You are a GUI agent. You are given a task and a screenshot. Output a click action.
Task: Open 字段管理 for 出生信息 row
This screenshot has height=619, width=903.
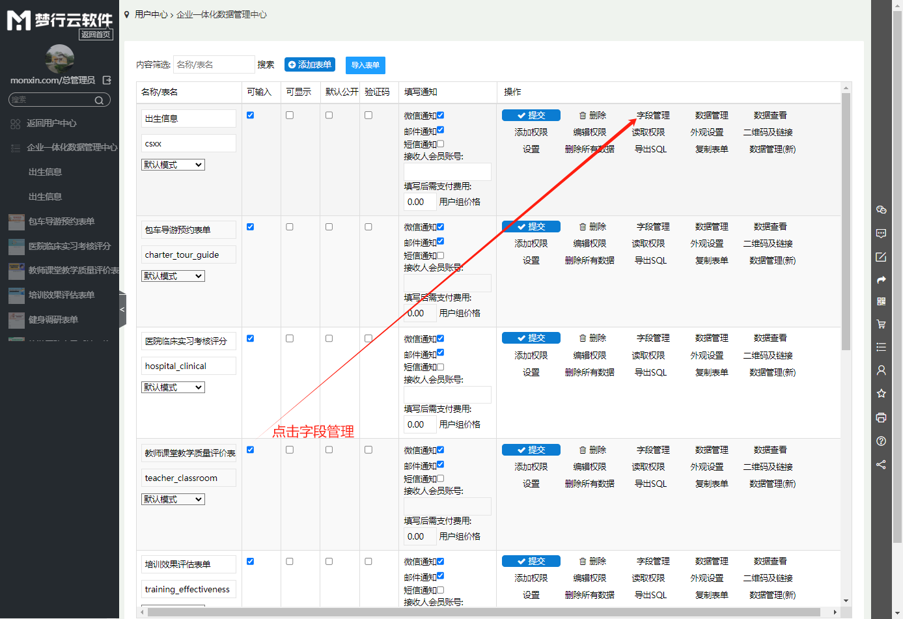click(653, 115)
